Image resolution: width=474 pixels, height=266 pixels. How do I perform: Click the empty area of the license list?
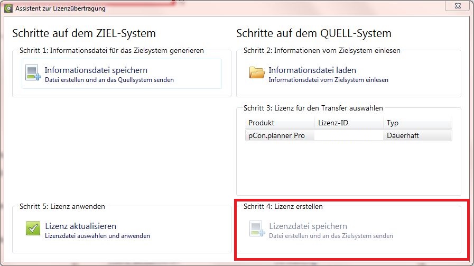tap(349, 167)
